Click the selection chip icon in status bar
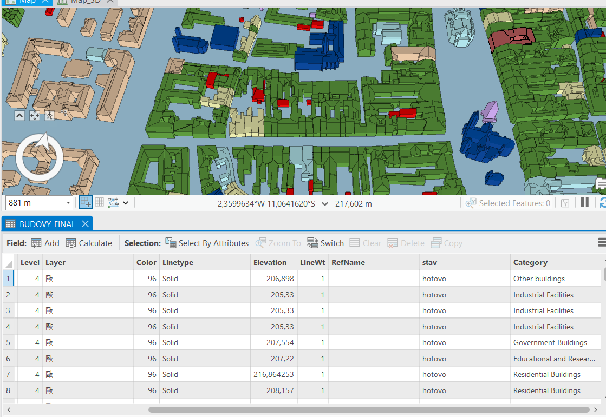This screenshot has height=417, width=606. coord(565,203)
